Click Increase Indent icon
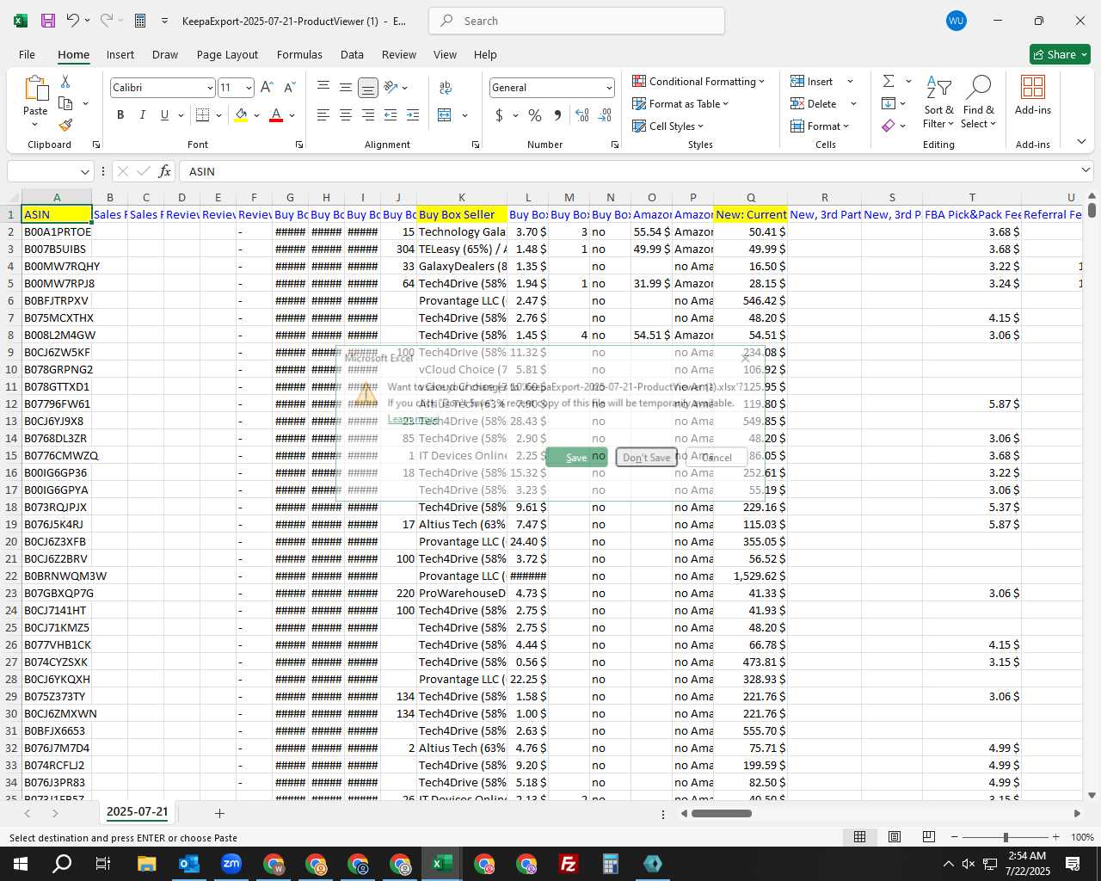The width and height of the screenshot is (1101, 881). 413,115
